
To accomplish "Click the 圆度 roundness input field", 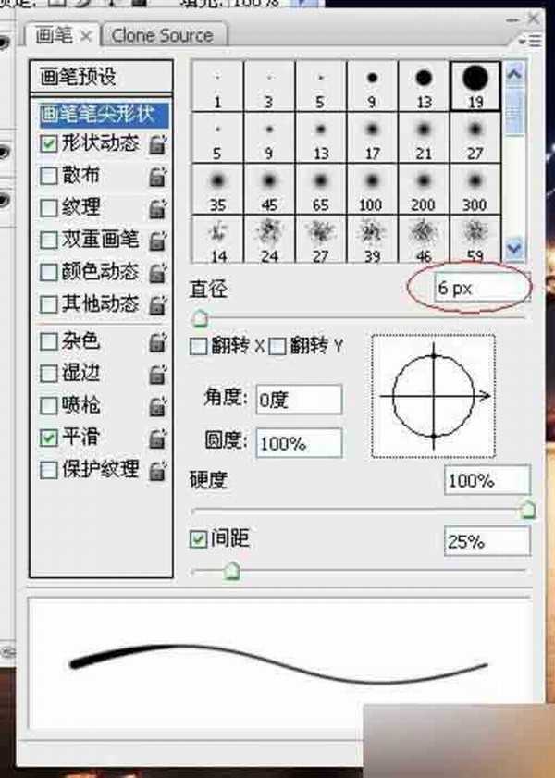I will [x=299, y=442].
